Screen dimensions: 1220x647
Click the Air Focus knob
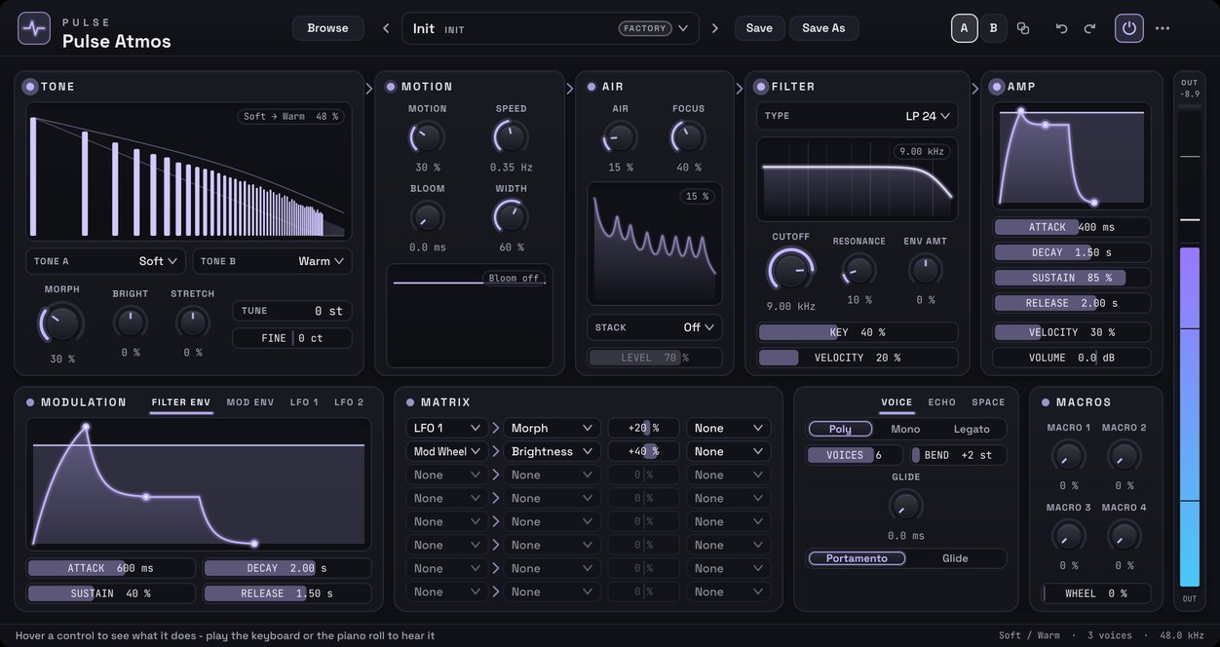pos(688,137)
